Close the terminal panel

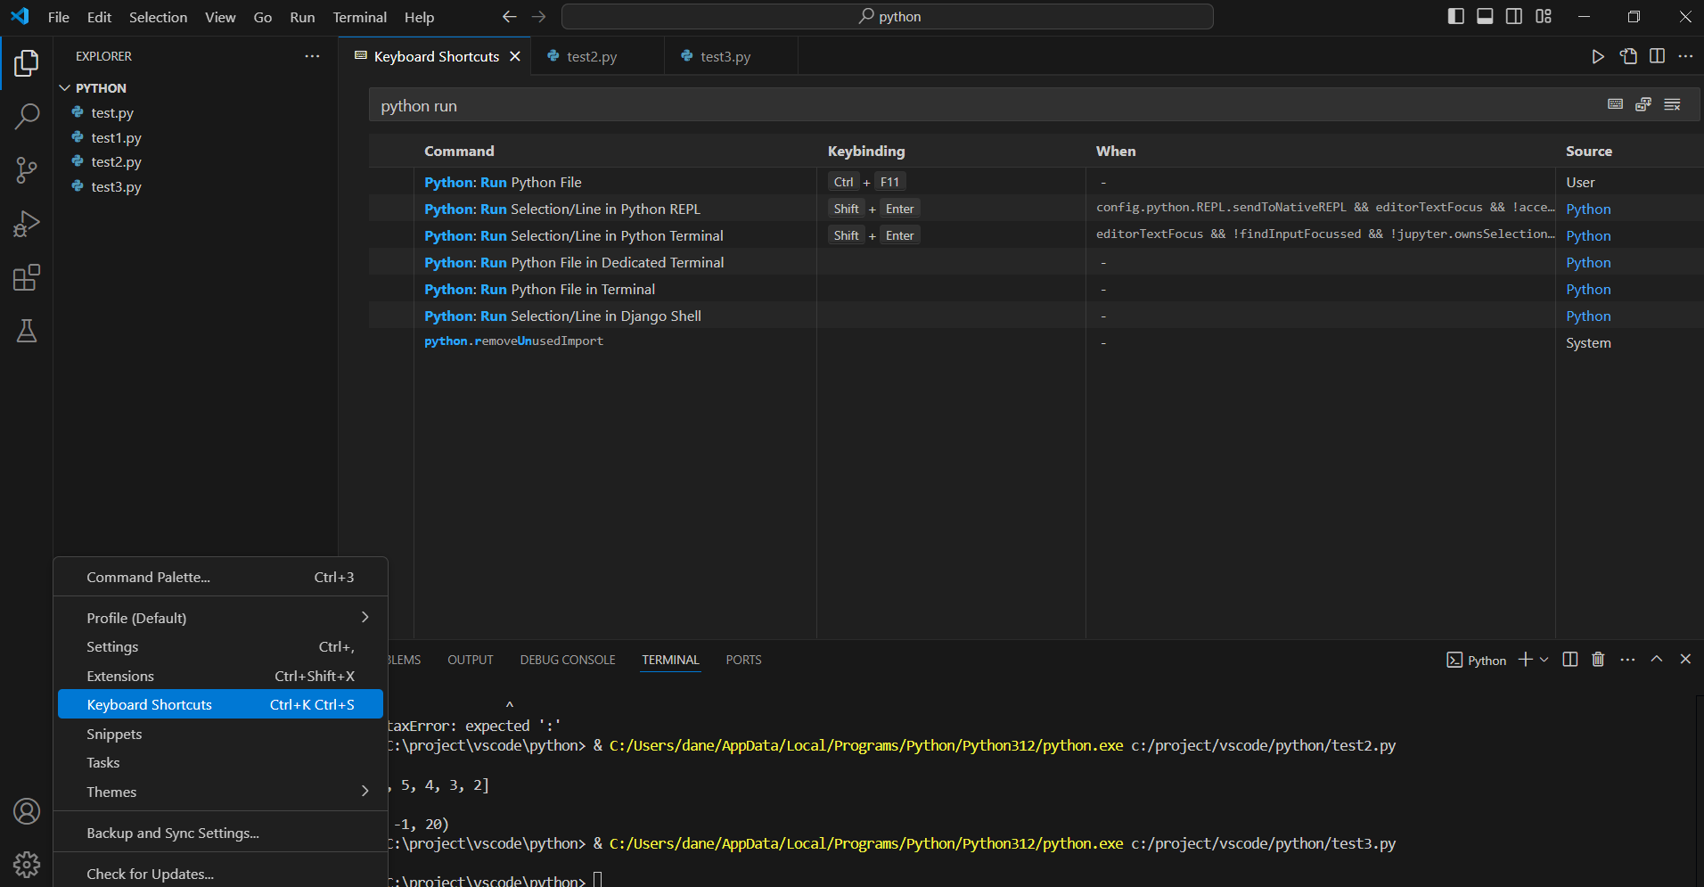coord(1685,659)
